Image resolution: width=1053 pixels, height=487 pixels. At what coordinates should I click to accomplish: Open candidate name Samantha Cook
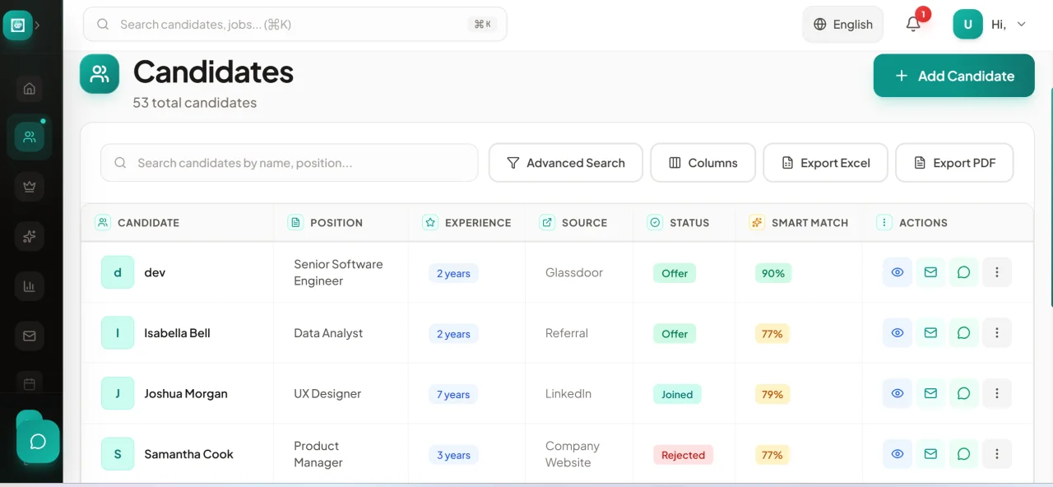click(x=188, y=454)
